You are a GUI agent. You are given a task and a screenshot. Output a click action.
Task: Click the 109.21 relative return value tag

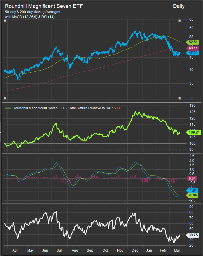[193, 132]
